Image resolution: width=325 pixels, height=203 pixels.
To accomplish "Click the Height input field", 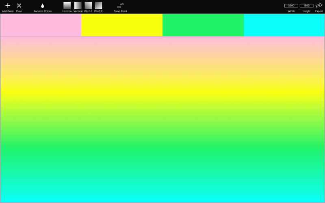I will point(307,6).
